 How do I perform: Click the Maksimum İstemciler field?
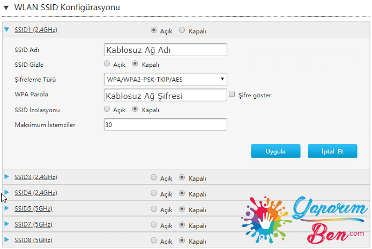pos(165,124)
